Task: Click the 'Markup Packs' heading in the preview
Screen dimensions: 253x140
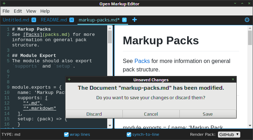Action: pyautogui.click(x=161, y=40)
